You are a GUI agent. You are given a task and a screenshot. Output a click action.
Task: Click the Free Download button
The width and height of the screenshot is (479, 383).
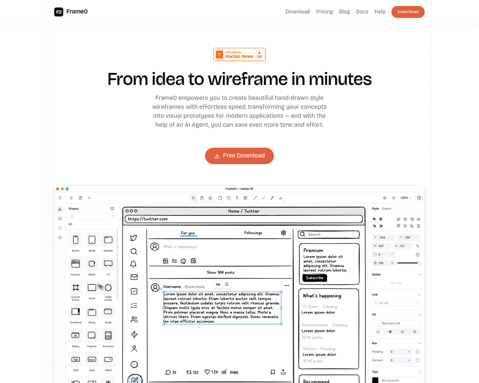[x=239, y=156]
